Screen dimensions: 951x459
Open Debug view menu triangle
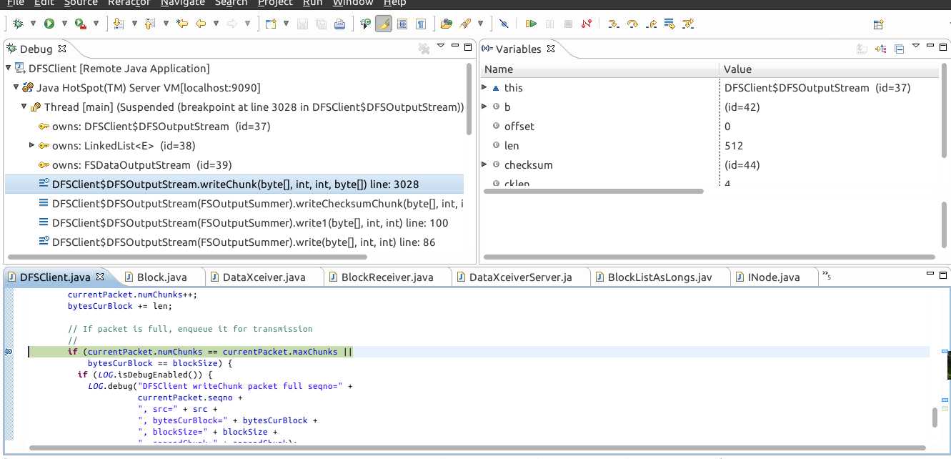click(x=441, y=46)
